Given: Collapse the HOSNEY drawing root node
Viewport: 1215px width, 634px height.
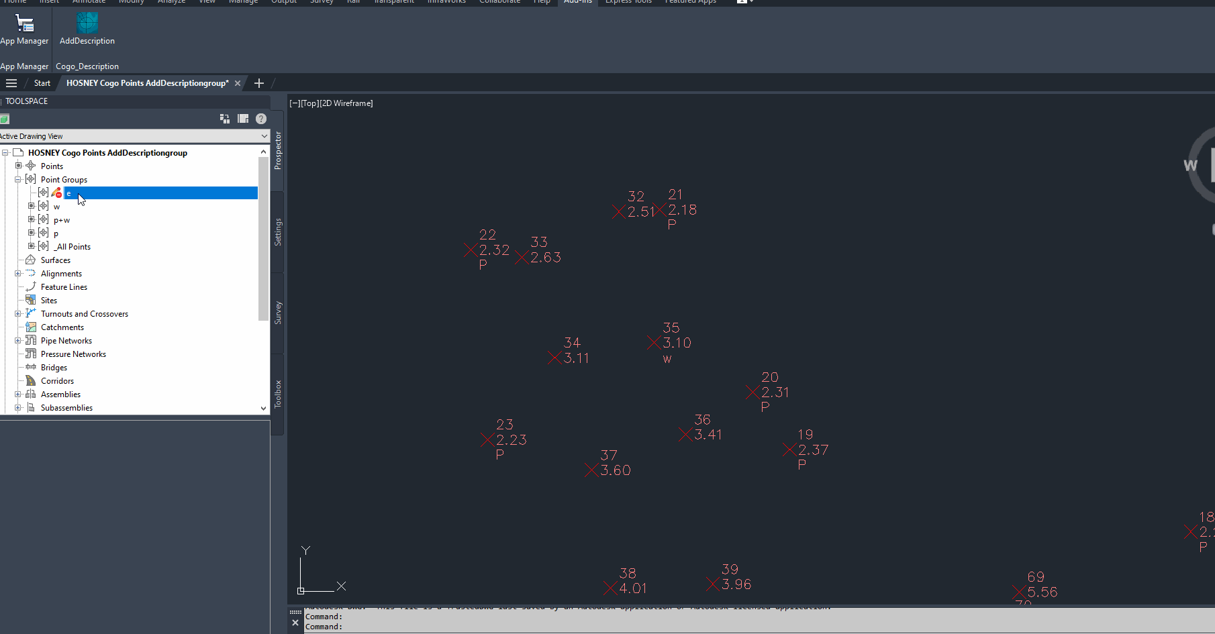Looking at the screenshot, I should click(x=5, y=153).
